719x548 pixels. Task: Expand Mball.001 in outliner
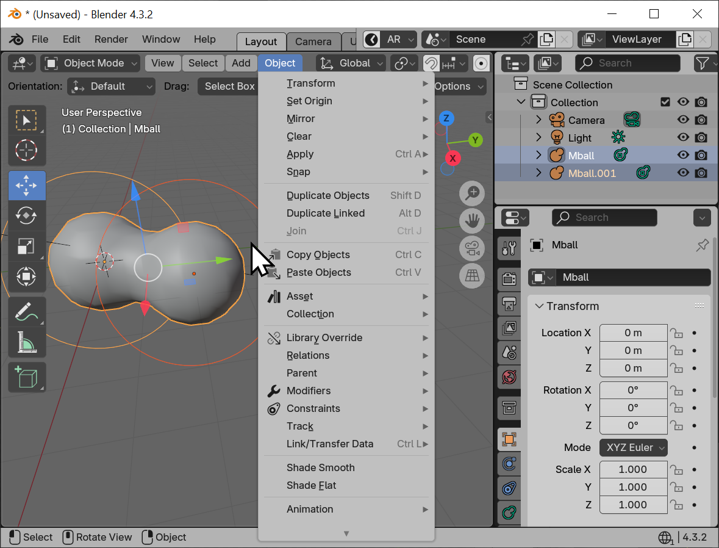(538, 173)
